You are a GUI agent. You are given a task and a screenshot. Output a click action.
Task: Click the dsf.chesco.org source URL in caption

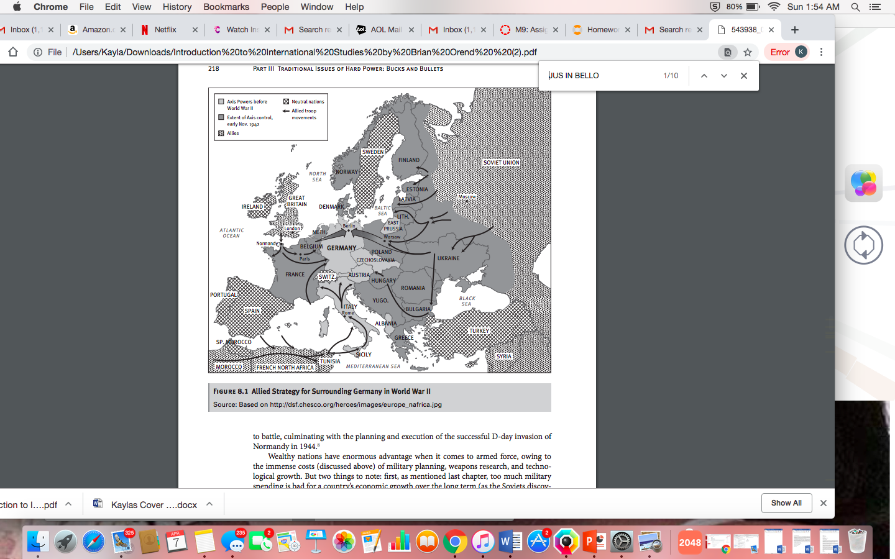coord(356,404)
